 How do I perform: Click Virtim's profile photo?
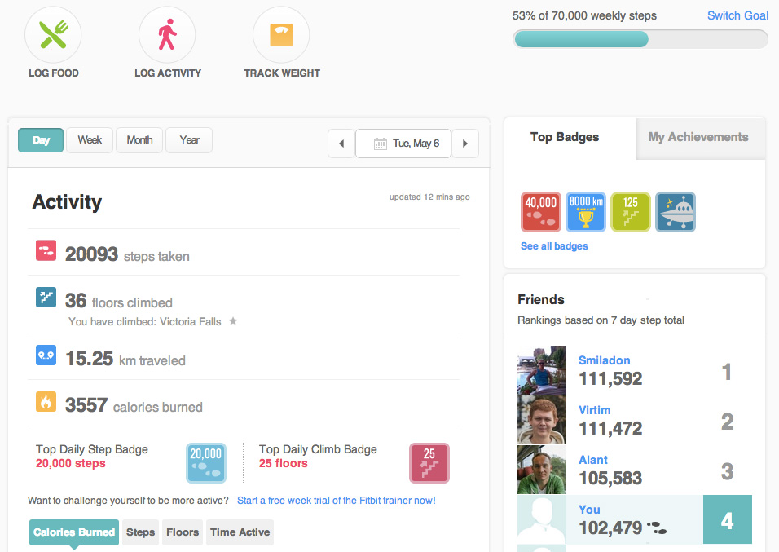[x=542, y=420]
